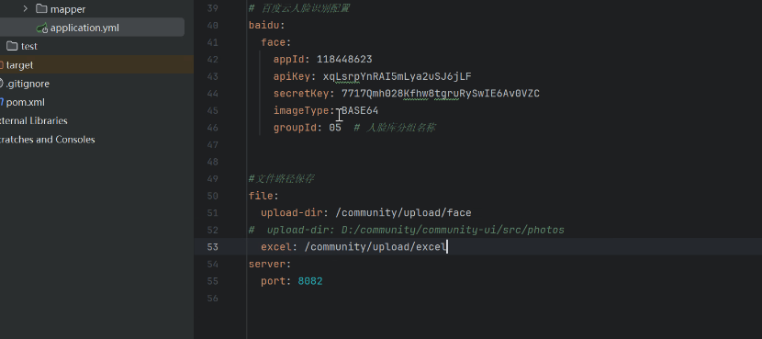Image resolution: width=762 pixels, height=339 pixels.
Task: Select the mapper folder icon
Action: point(41,9)
